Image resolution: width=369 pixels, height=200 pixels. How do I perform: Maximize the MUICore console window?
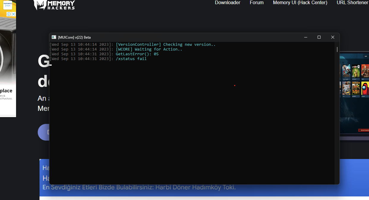319,37
